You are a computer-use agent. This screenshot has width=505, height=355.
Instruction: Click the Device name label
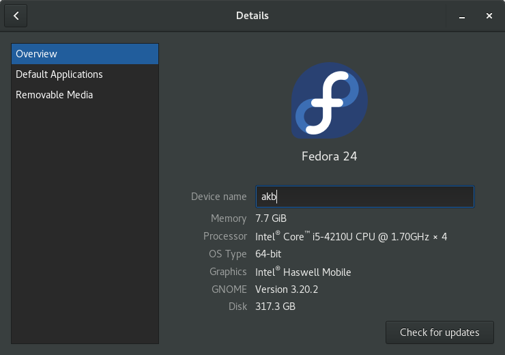coord(218,197)
